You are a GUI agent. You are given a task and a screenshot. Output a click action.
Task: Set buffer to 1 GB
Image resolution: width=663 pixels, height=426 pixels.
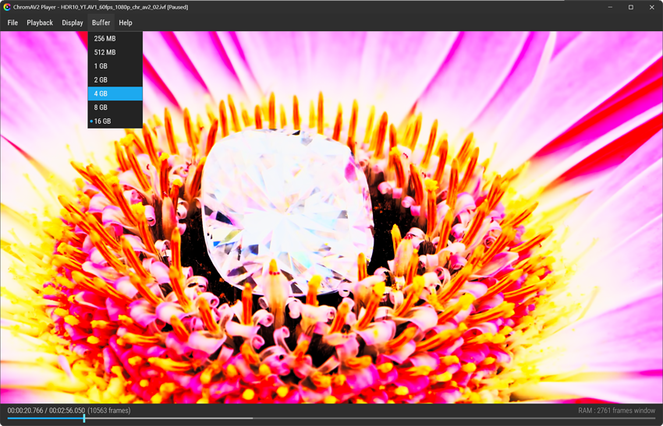tap(115, 66)
